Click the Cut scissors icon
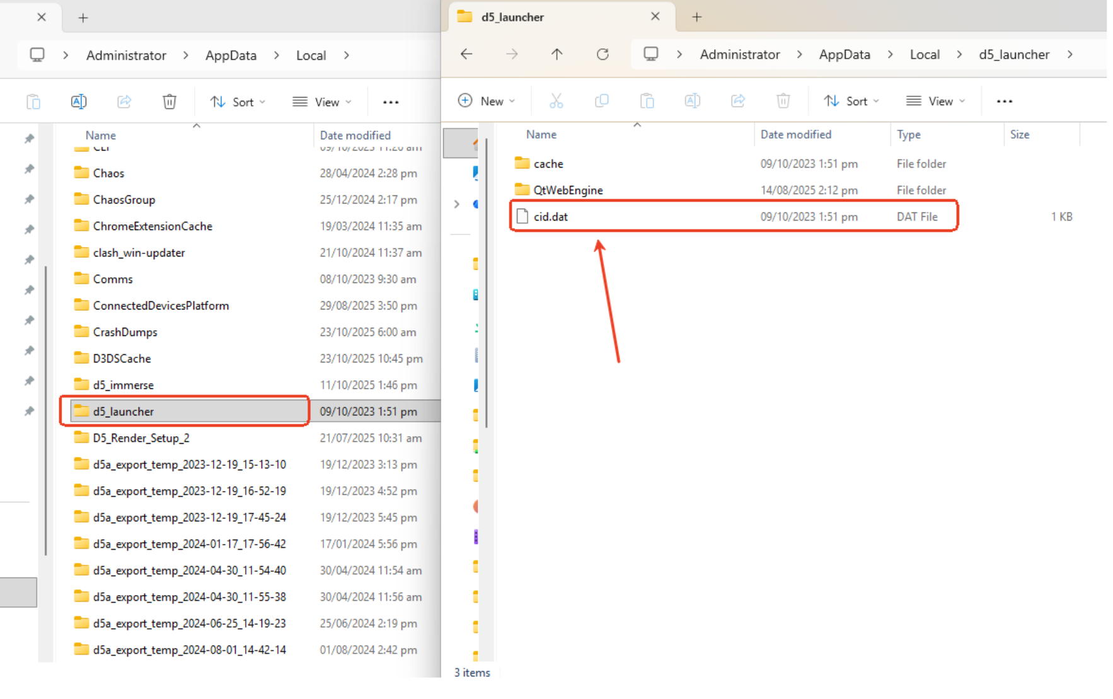Viewport: 1113px width, 699px height. 556,101
